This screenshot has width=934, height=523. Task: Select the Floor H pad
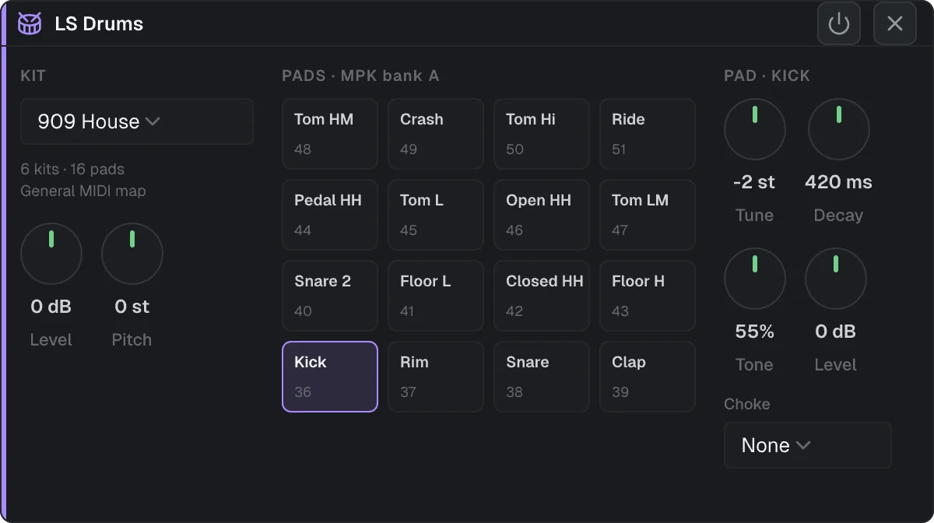point(648,296)
